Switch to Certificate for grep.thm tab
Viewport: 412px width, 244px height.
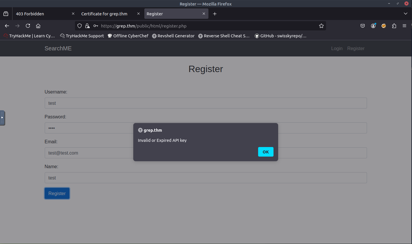coord(105,14)
